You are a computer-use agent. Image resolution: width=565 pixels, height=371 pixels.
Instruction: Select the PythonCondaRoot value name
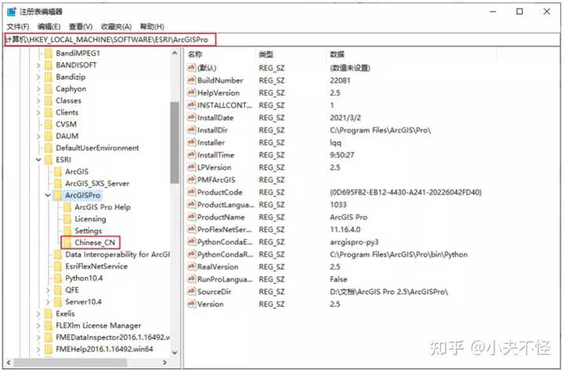click(225, 255)
